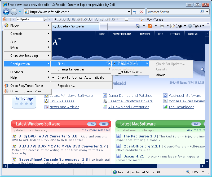212x177 pixels.
Task: Open the Extras submenu
Action: (27, 47)
